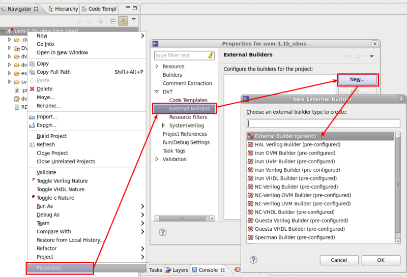The width and height of the screenshot is (407, 277).
Task: Click the help icon in New External Builder
Action: pos(253,260)
